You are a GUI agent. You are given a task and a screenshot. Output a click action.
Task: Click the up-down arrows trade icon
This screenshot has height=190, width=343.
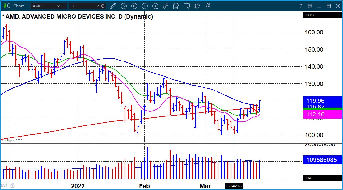166,6
